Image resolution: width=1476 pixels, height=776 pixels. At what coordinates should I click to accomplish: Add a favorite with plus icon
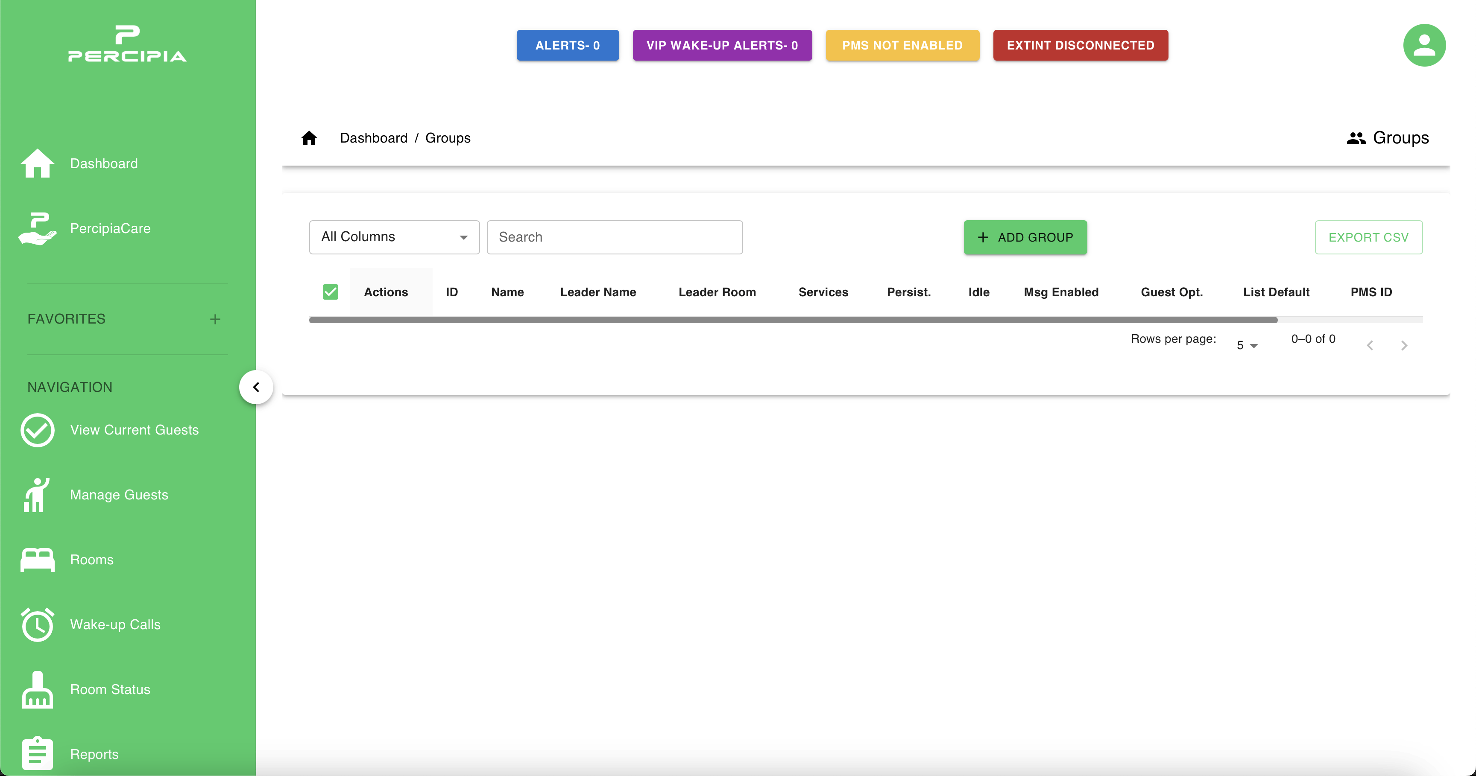[x=215, y=319]
